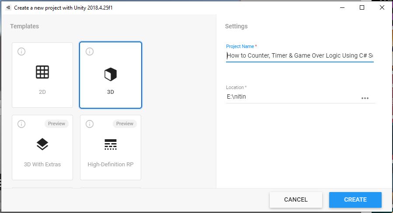Screen dimensions: 393x213
Task: Click the info icon on 3D template
Action: click(90, 52)
